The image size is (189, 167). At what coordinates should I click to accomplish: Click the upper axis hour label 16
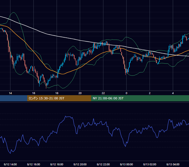point(34,93)
